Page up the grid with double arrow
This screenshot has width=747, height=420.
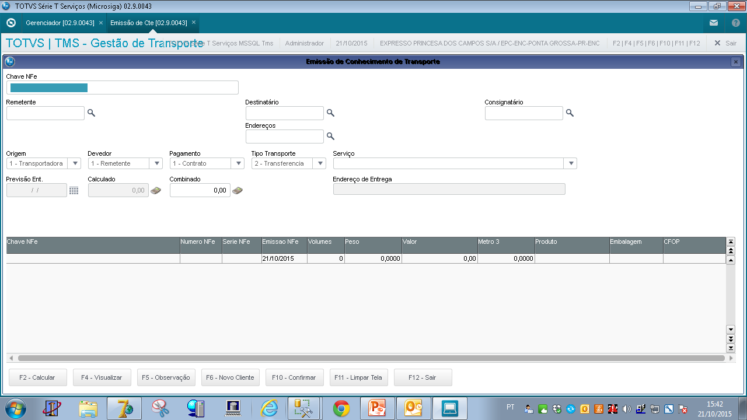pos(731,250)
